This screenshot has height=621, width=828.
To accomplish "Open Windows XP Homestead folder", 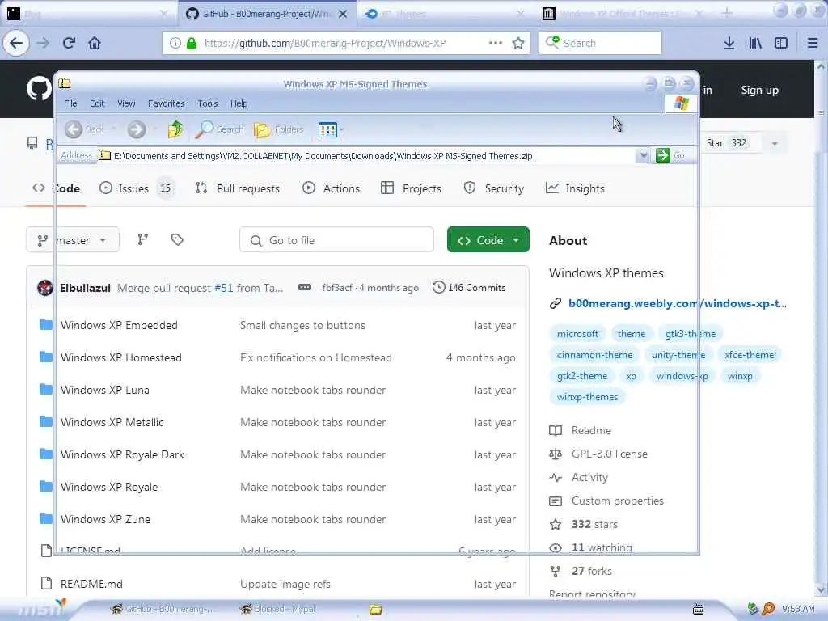I will pyautogui.click(x=121, y=357).
